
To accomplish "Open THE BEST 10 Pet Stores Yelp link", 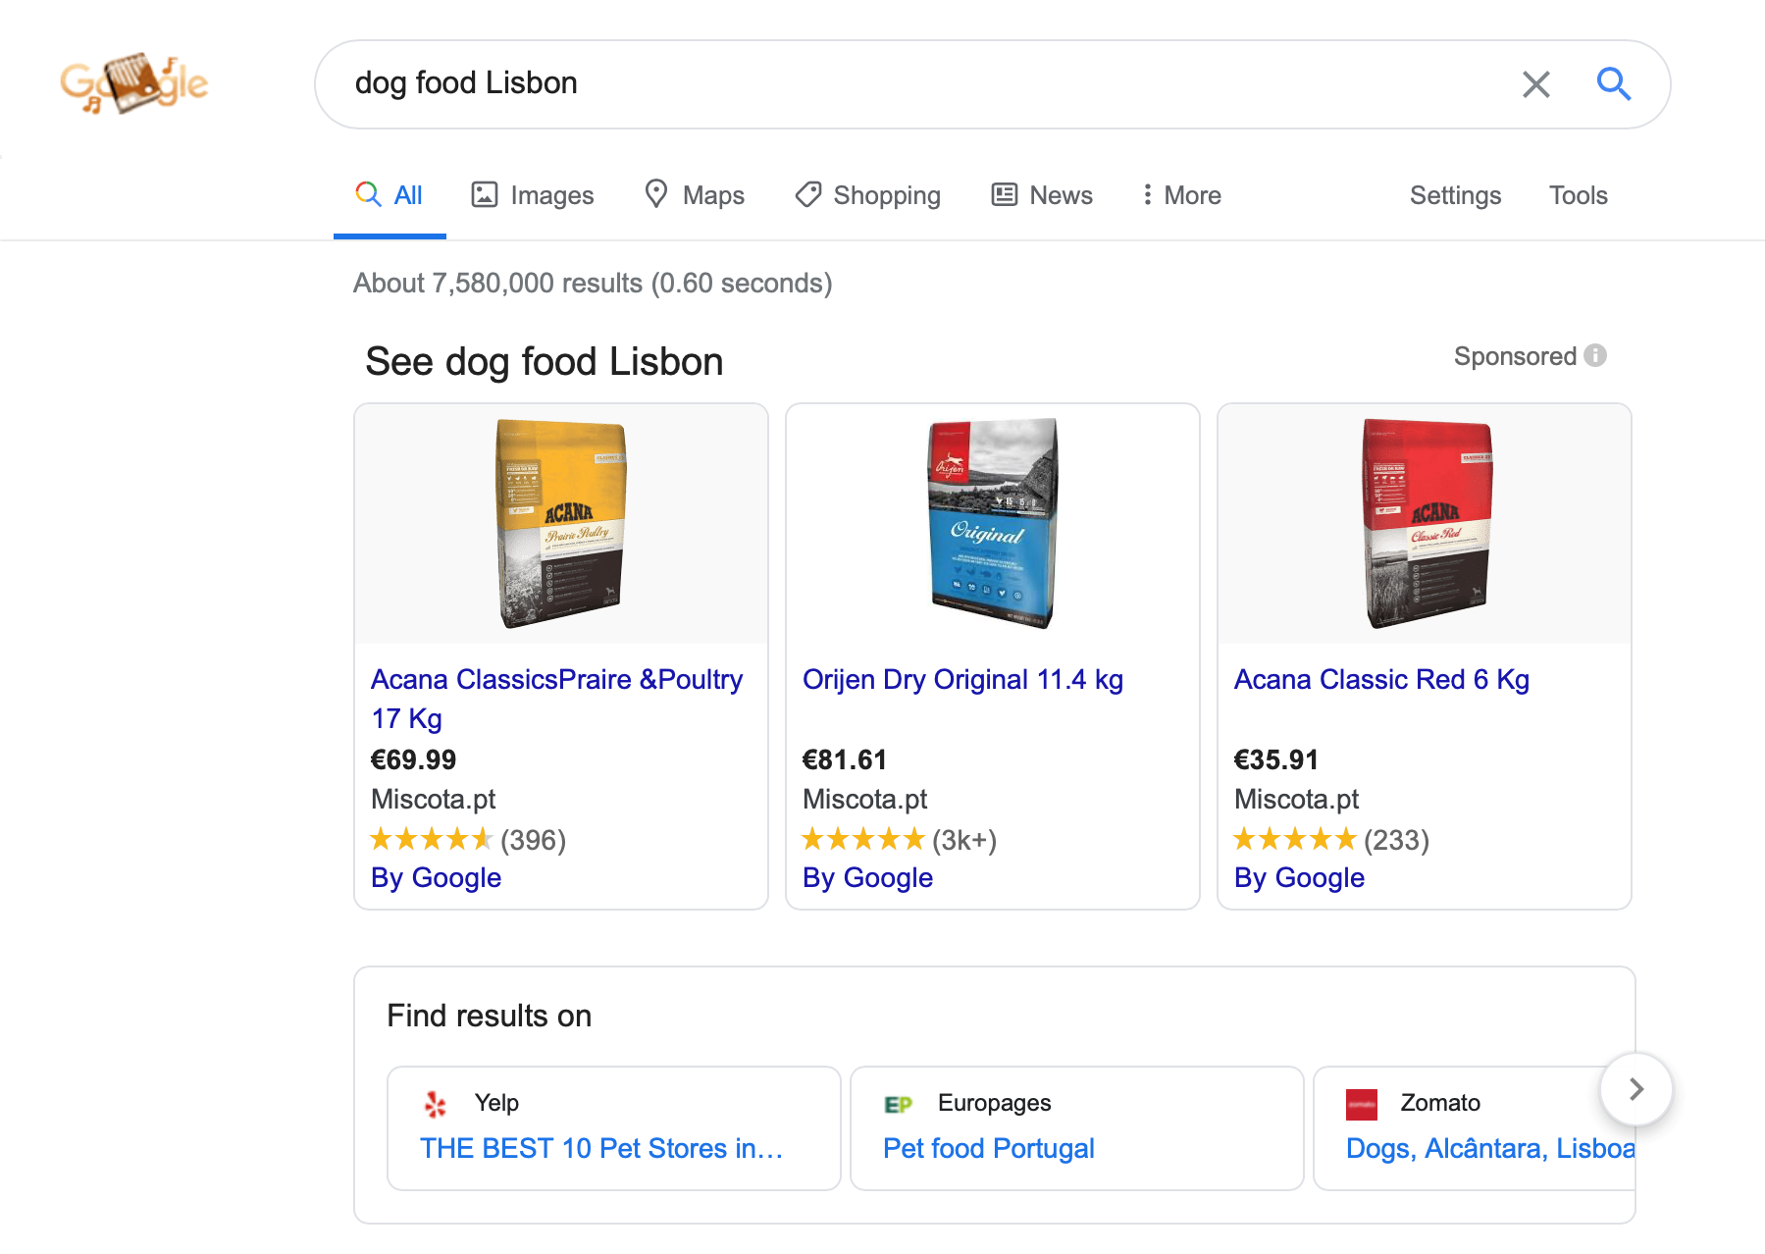I will 601,1148.
